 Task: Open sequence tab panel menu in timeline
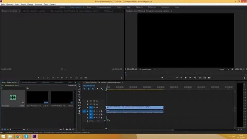(123, 82)
